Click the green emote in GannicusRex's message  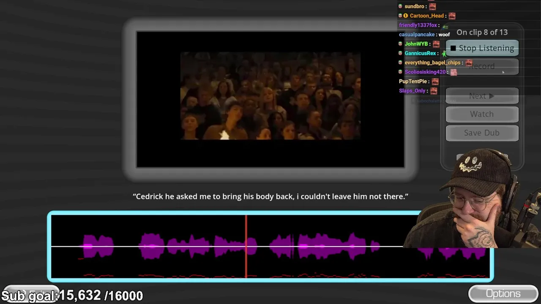pos(444,53)
